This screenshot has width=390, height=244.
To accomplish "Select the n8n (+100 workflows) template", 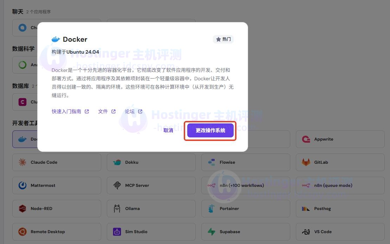I will click(245, 185).
